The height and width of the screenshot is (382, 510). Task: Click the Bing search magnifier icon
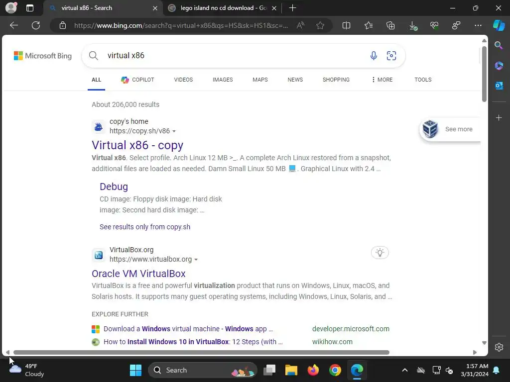(x=93, y=56)
